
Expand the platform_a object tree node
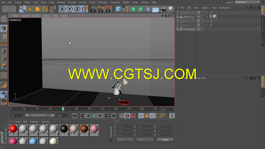[178, 17]
